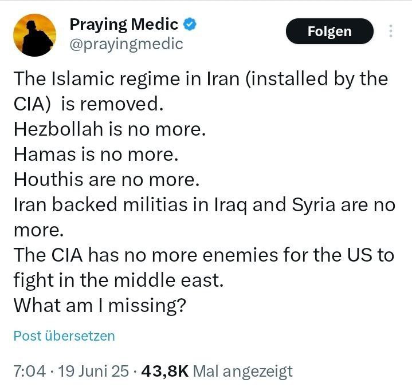Select the @prayingmedic handle
Viewport: 412px width, 391px height.
click(x=127, y=44)
